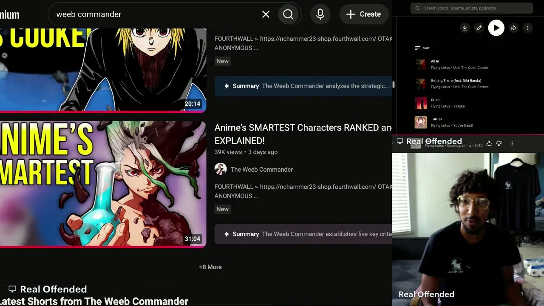The height and width of the screenshot is (306, 544).
Task: Expand Summary about analyzing the strategic
Action: click(x=303, y=86)
